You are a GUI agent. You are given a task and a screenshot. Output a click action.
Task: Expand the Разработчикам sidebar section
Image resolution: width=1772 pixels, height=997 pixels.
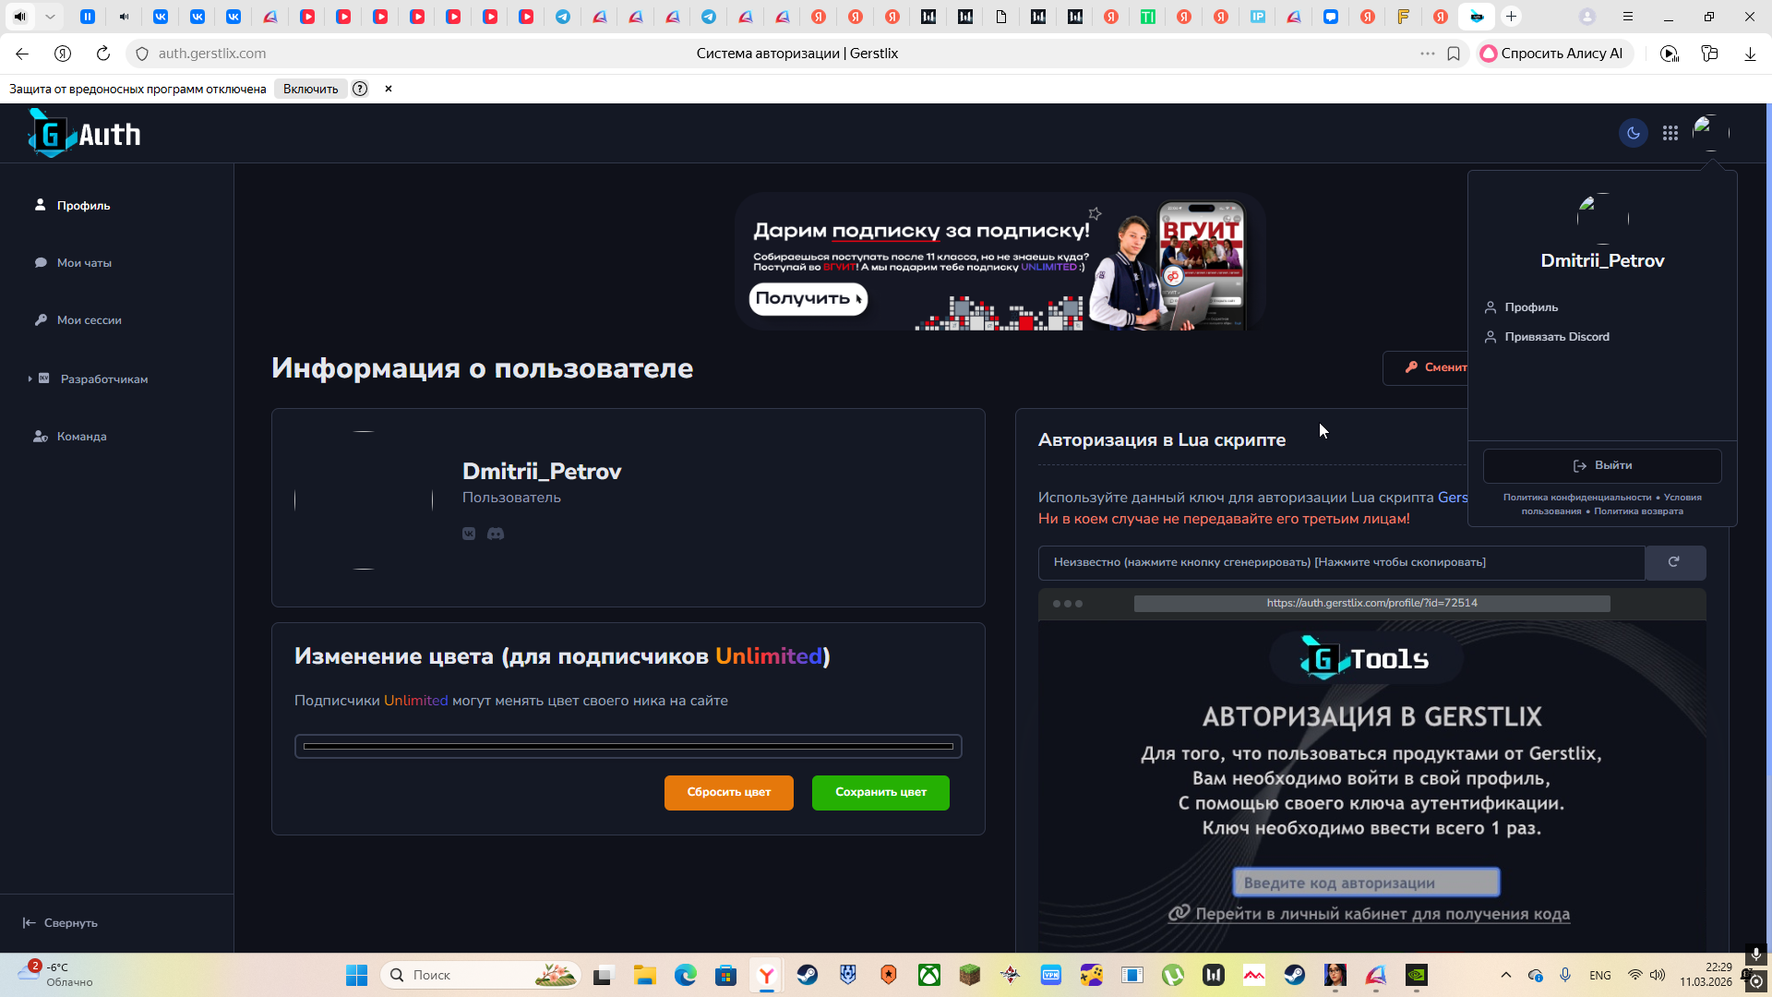(103, 379)
